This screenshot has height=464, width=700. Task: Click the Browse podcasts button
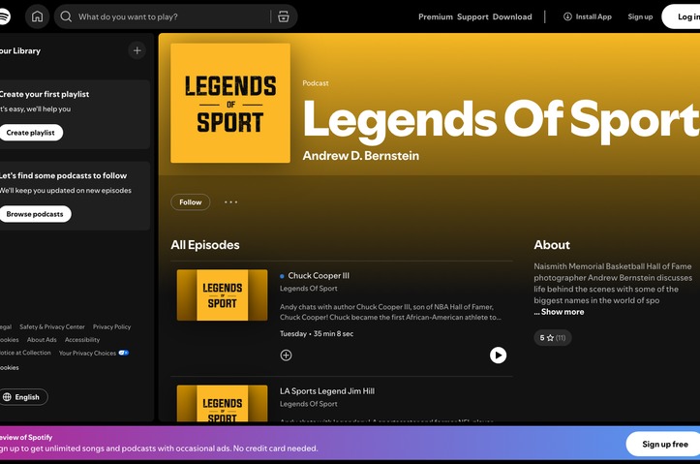(35, 214)
